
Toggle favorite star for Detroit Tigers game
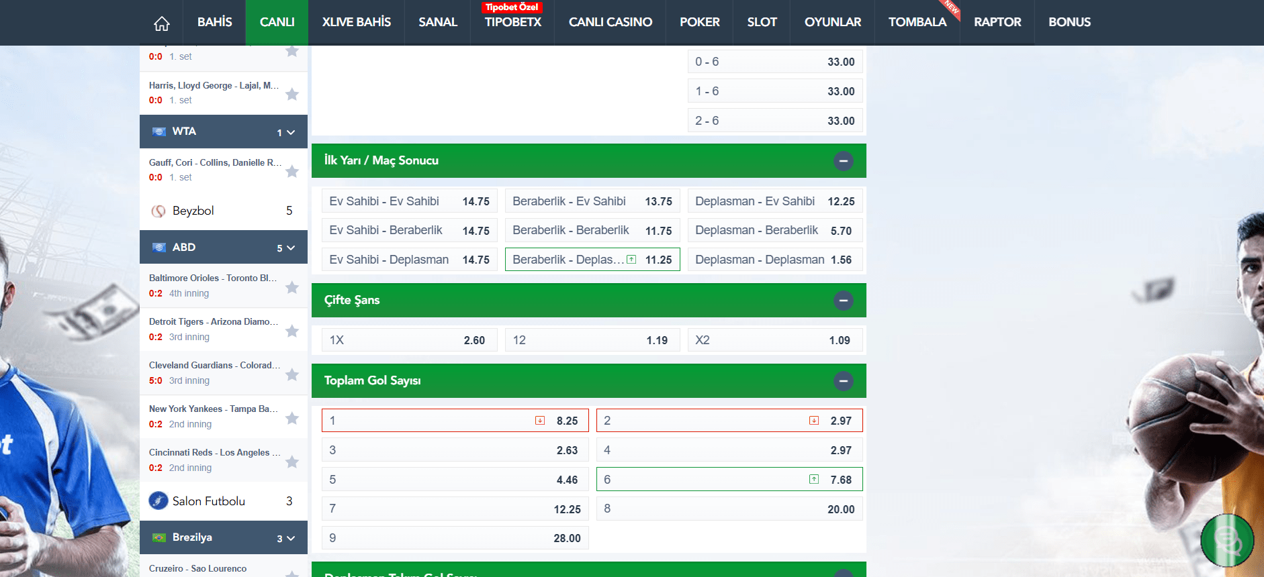tap(292, 331)
